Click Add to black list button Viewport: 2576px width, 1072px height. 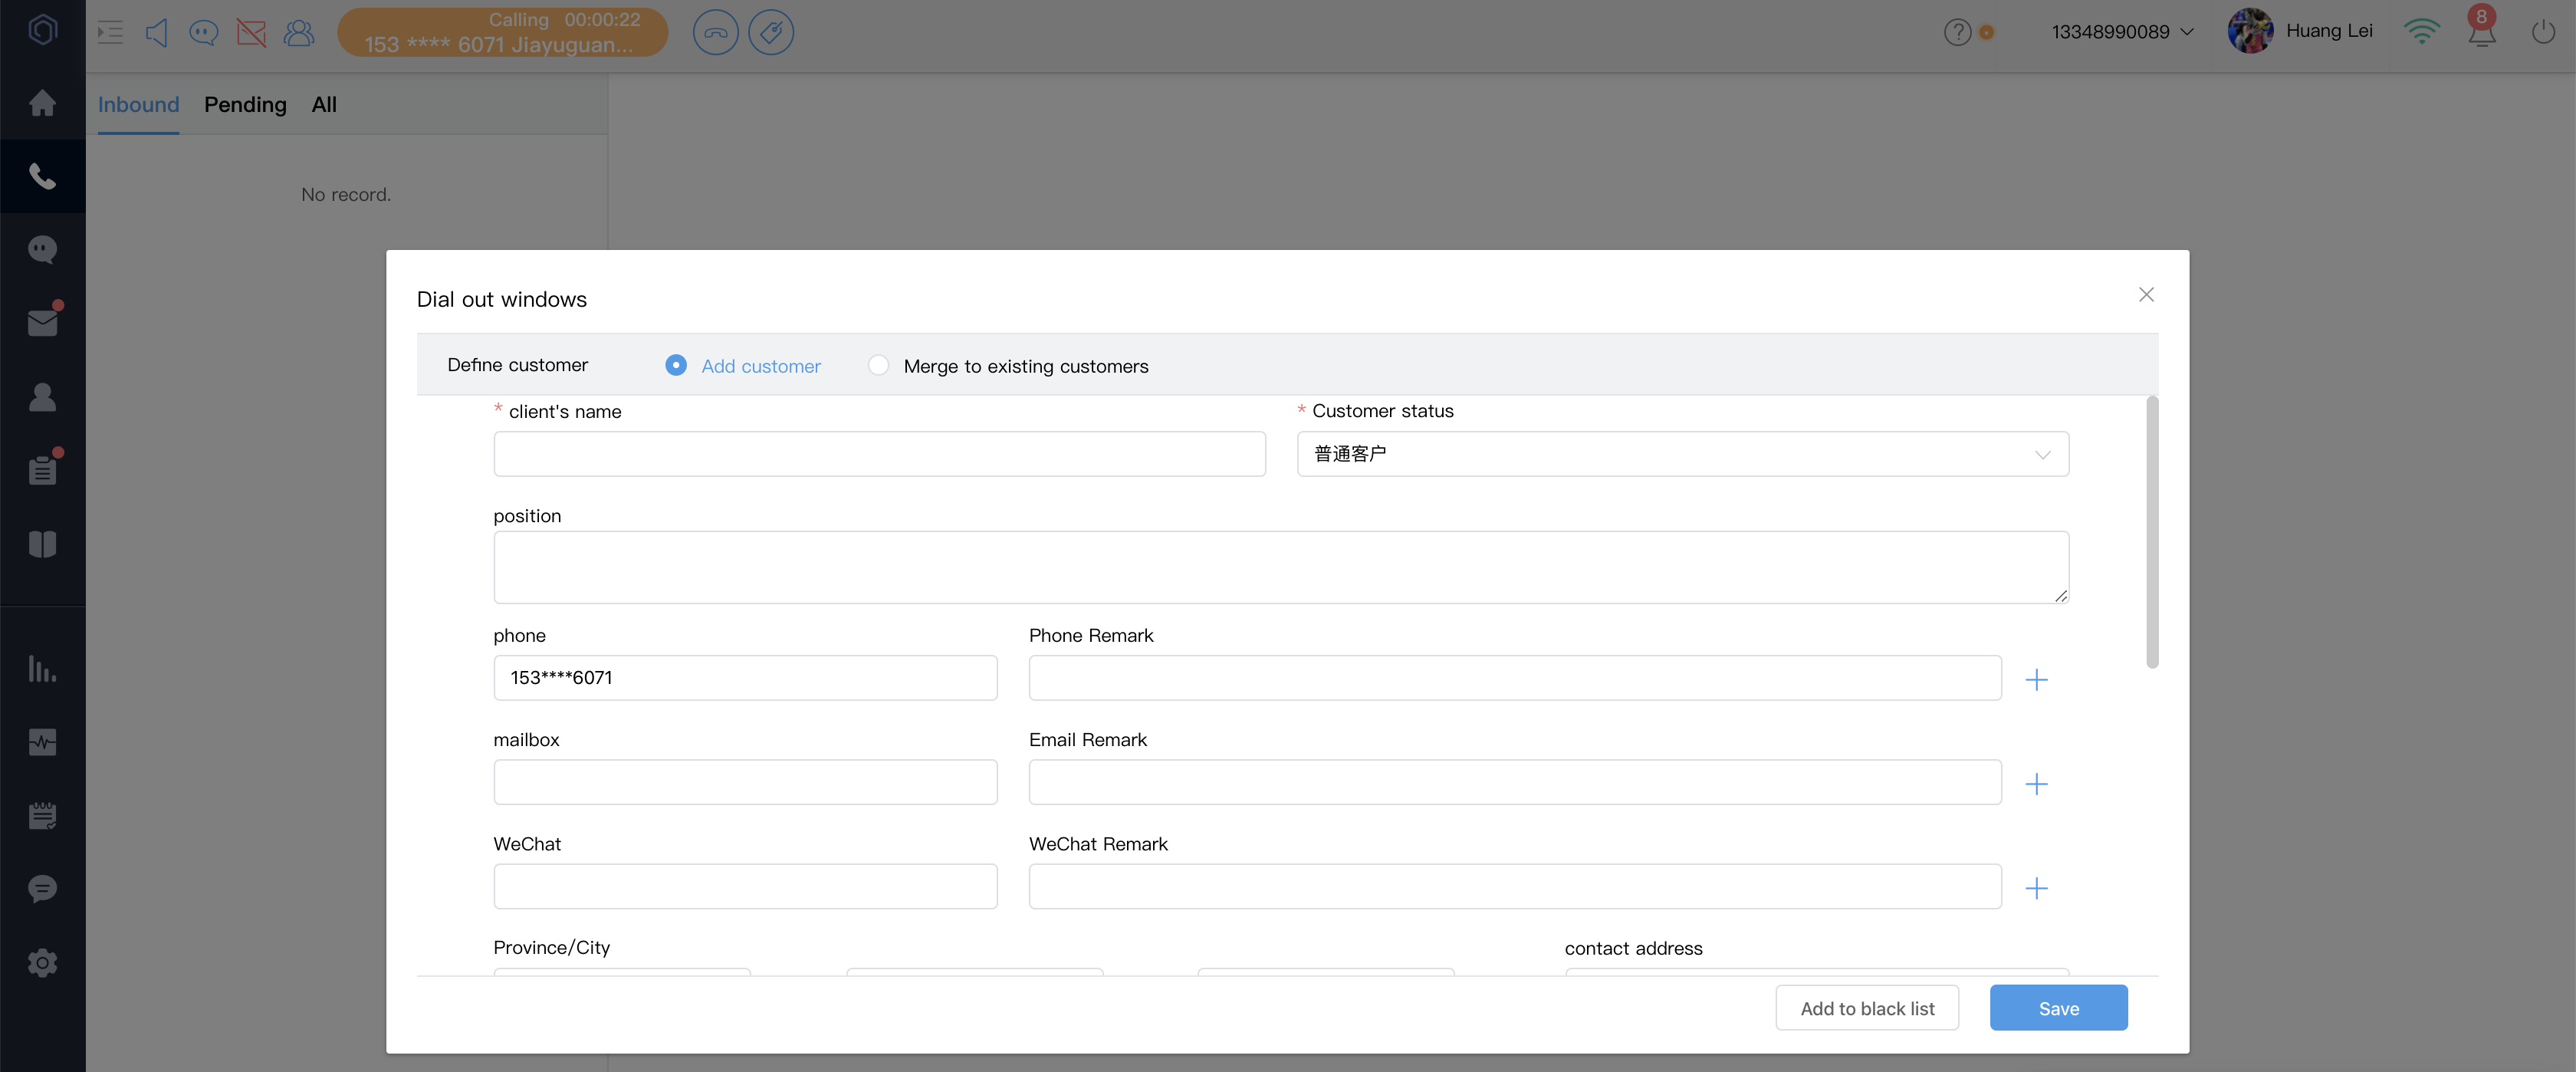(x=1867, y=1008)
